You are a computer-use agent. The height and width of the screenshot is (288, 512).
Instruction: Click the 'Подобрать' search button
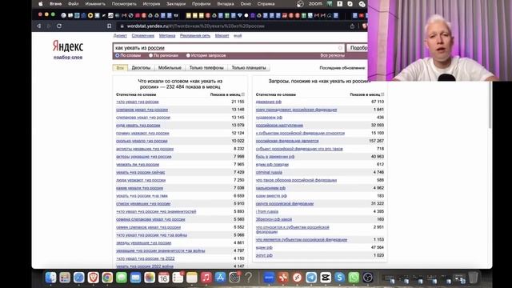pyautogui.click(x=358, y=48)
